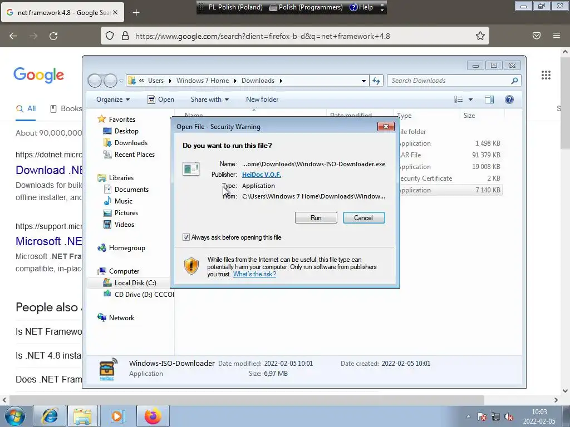Select the All tab in Google results
This screenshot has width=570, height=427.
coord(26,108)
